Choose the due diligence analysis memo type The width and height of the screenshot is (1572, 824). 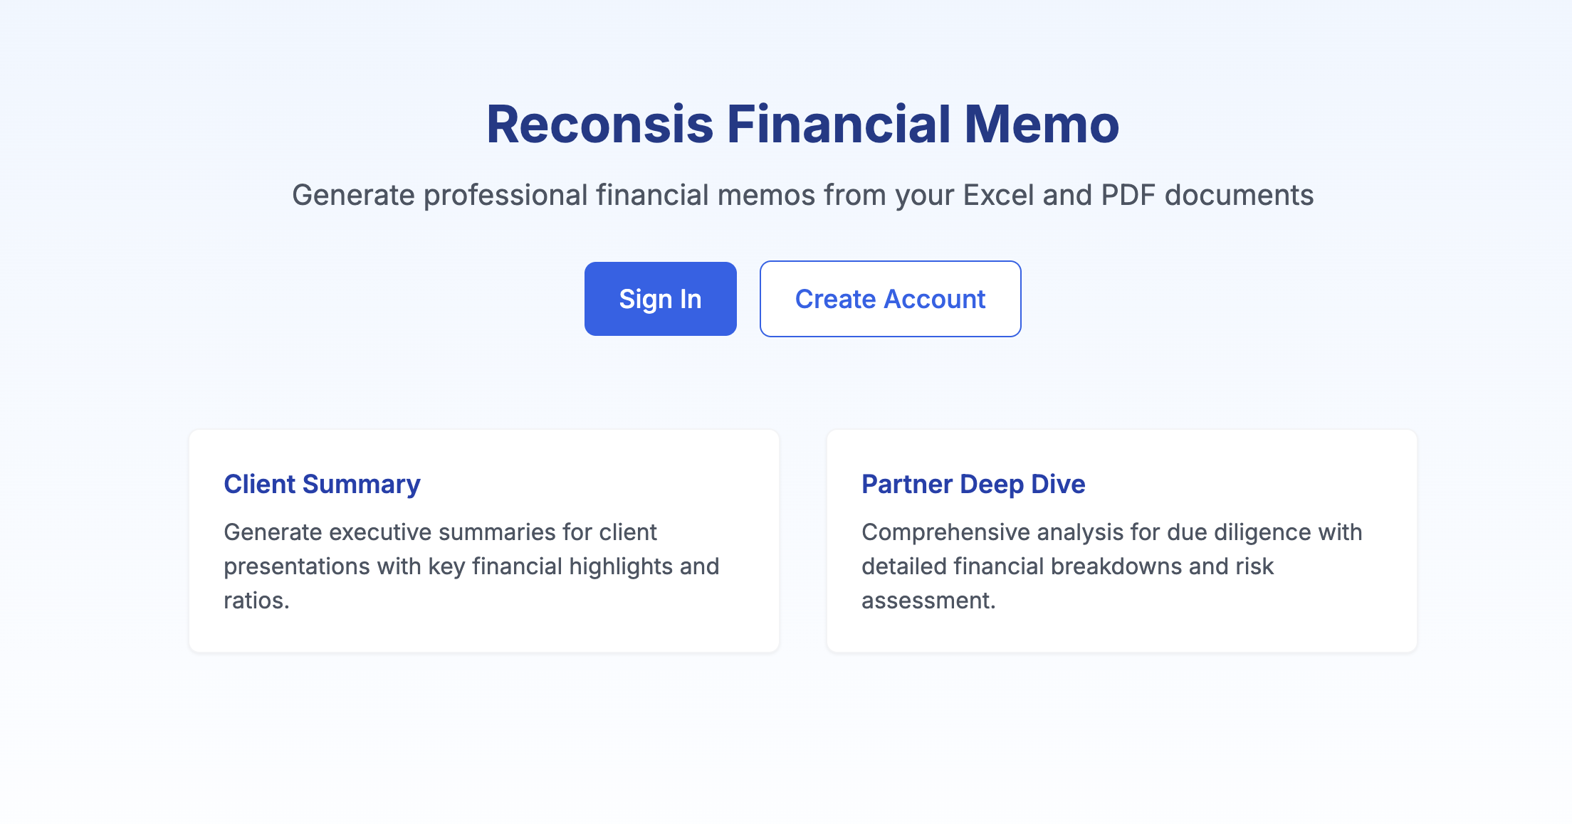coord(1122,541)
